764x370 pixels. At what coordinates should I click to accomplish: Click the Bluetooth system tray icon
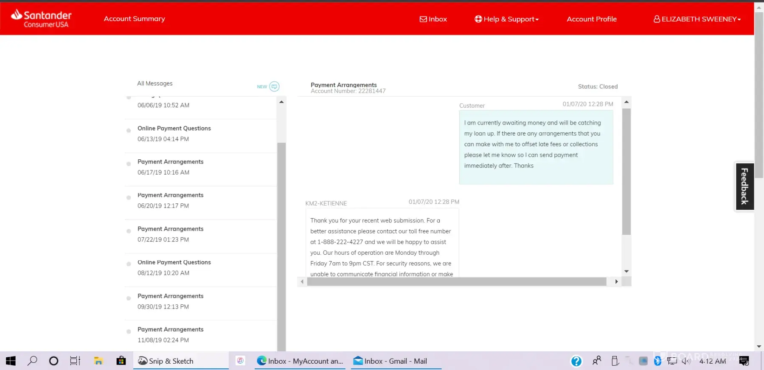click(657, 361)
